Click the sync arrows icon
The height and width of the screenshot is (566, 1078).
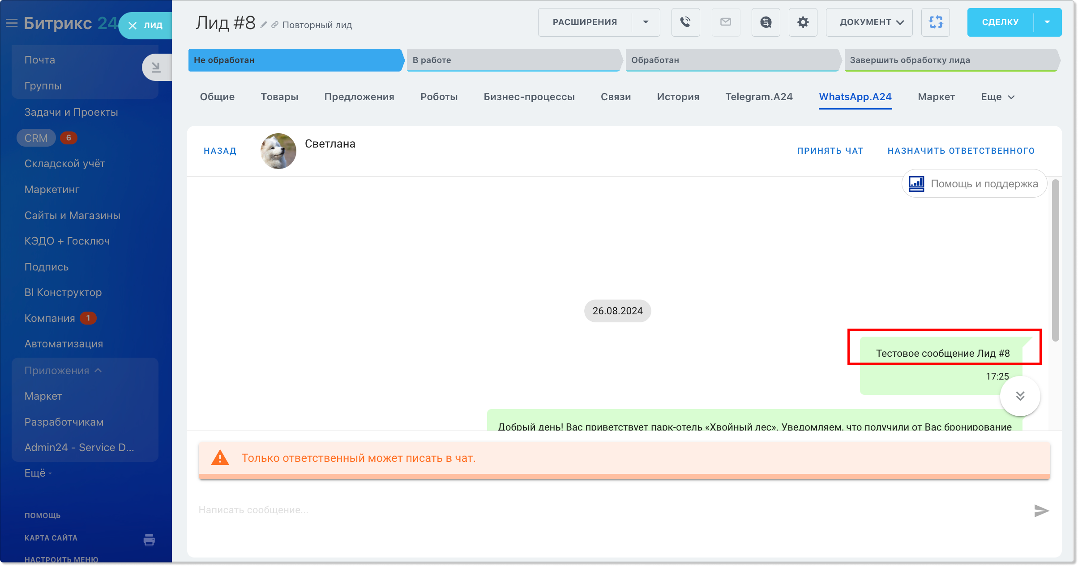click(x=936, y=22)
